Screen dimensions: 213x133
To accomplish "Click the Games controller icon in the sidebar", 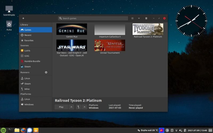I will 22,30.
